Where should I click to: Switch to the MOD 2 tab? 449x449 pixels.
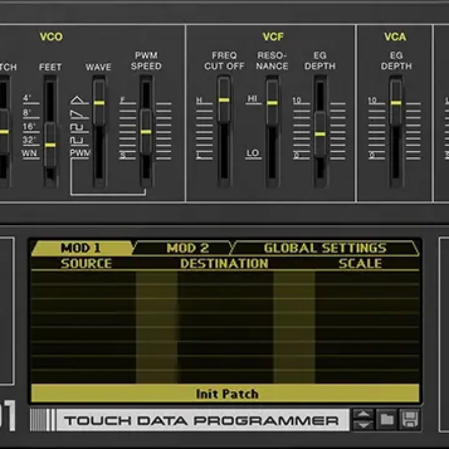tap(183, 248)
